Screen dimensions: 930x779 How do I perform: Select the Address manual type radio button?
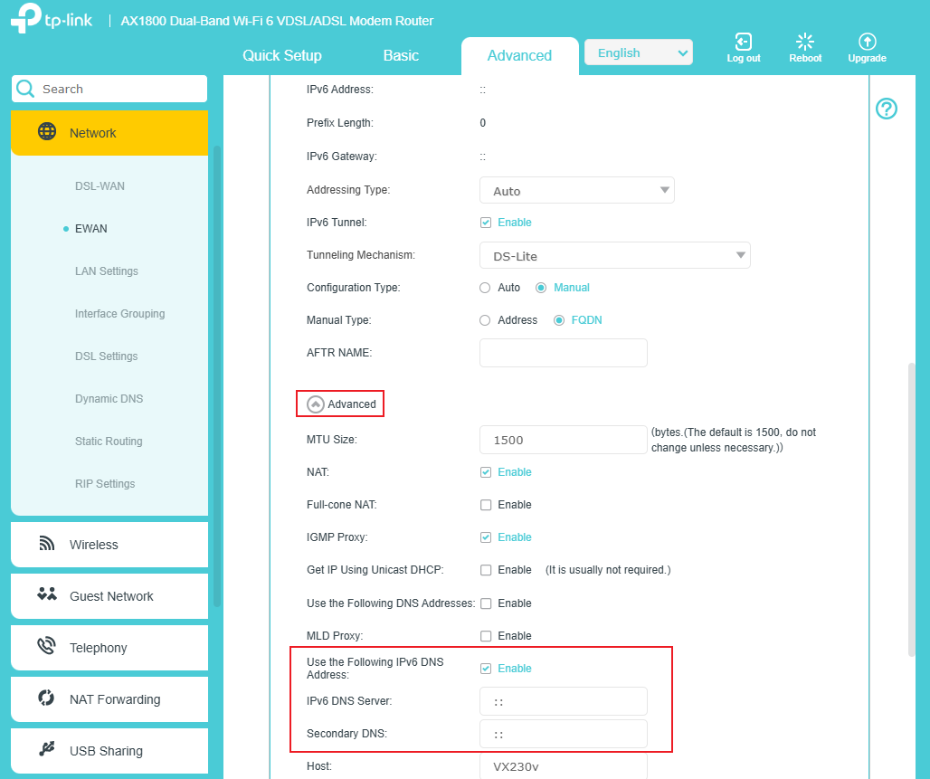click(x=485, y=319)
